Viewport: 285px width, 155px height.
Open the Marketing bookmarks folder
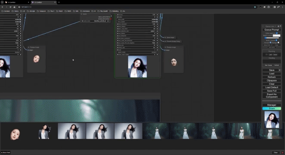point(114,11)
